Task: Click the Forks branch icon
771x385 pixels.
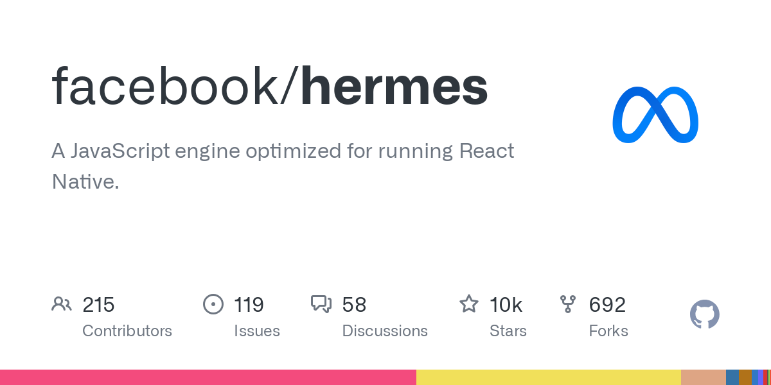Action: 568,304
